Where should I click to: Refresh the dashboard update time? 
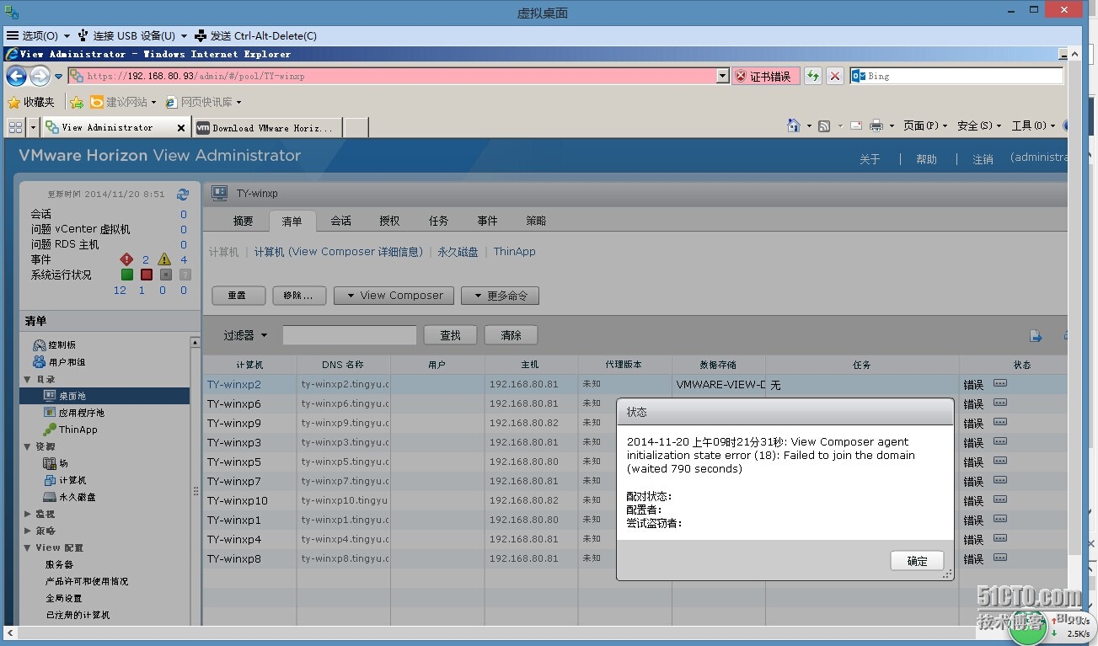tap(183, 194)
